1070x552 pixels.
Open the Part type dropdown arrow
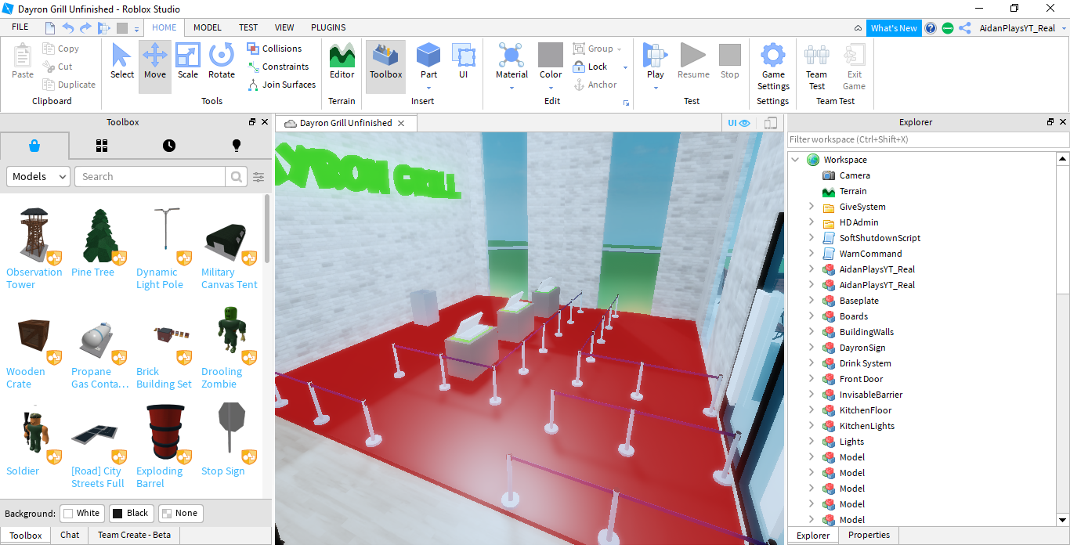click(x=428, y=88)
